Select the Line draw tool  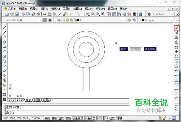[x=4, y=28]
